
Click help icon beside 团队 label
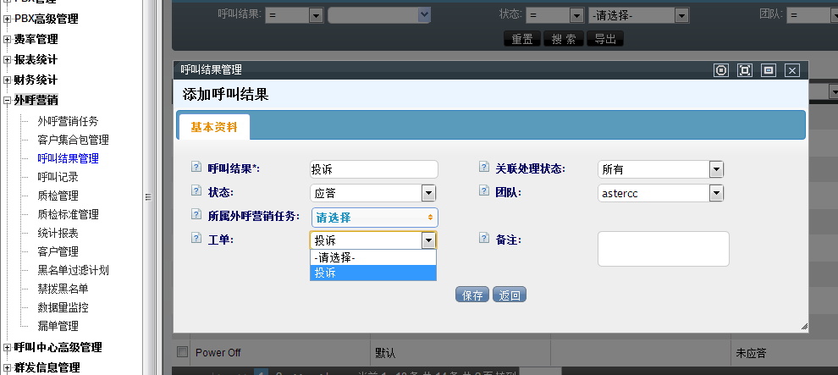(484, 192)
